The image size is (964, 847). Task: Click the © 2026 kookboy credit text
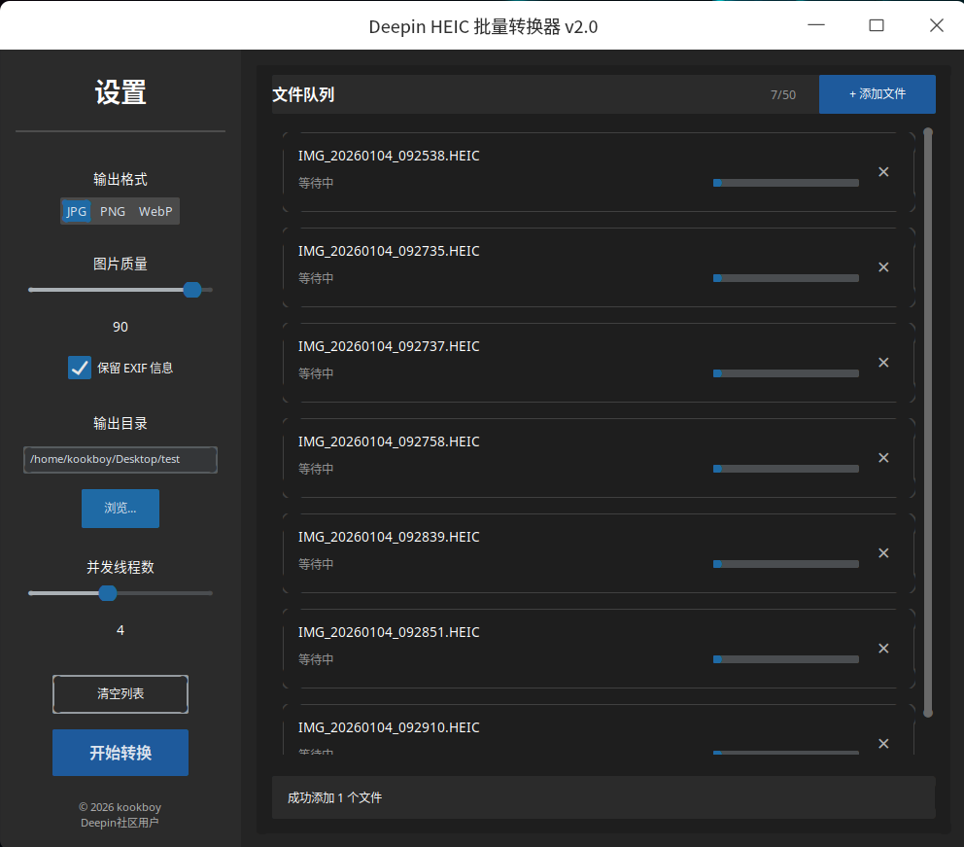[120, 807]
